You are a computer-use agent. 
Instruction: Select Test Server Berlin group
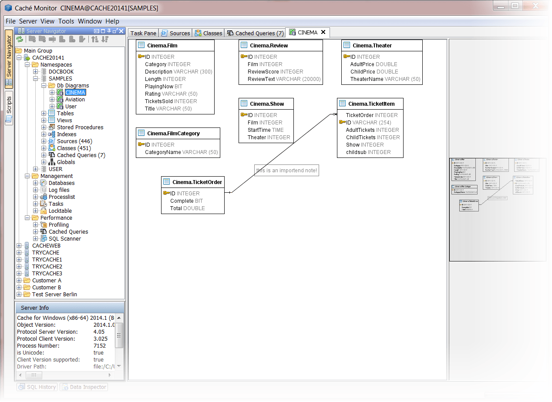click(54, 295)
